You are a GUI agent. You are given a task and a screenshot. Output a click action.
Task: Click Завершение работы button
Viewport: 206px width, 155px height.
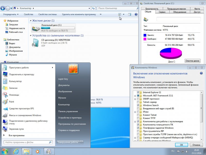pos(68,142)
